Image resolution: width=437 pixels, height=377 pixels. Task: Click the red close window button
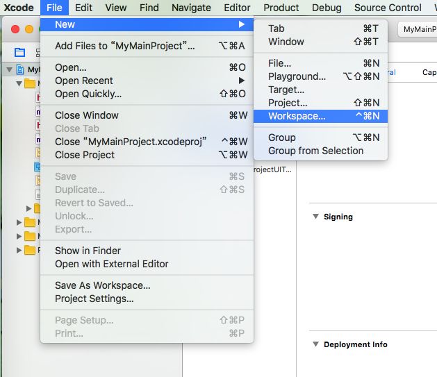pos(15,29)
